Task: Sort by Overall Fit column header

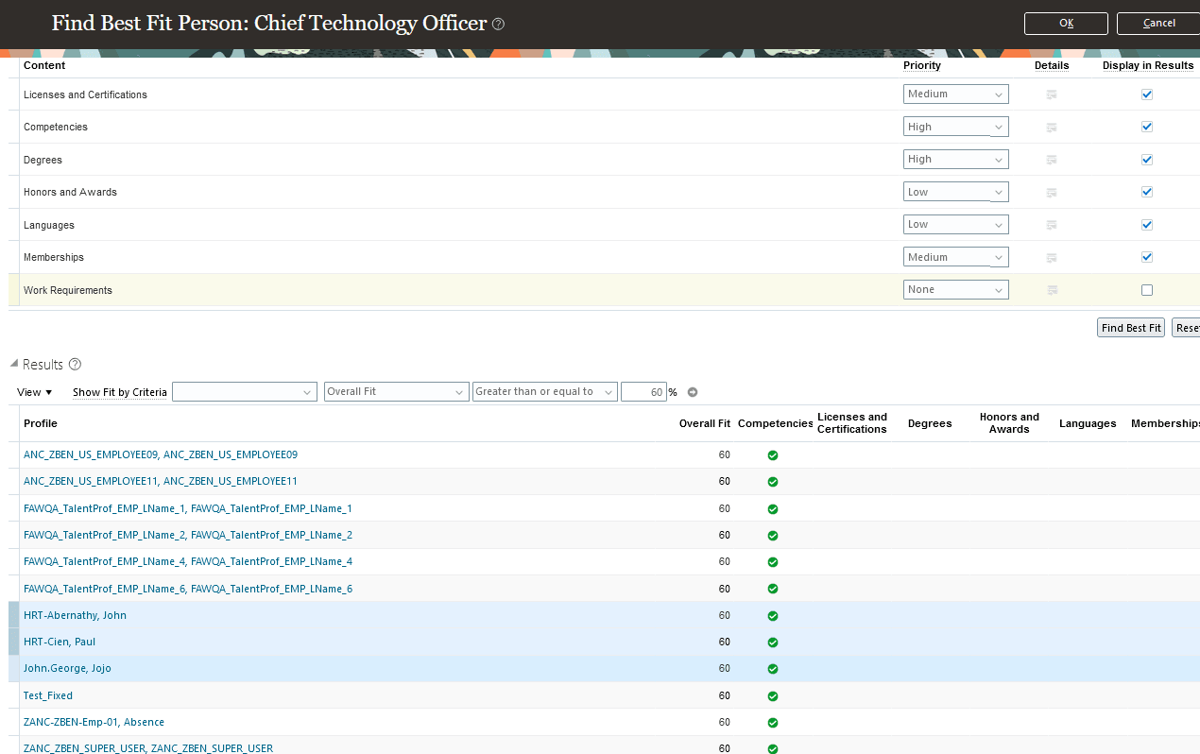Action: (704, 424)
